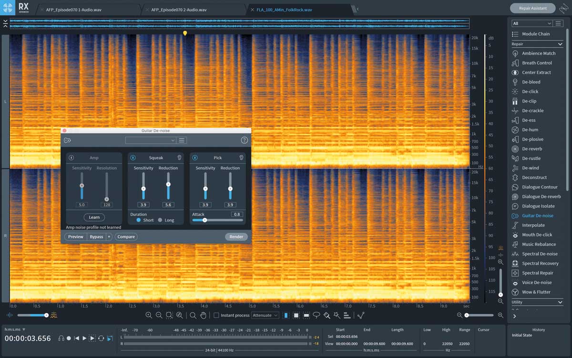
Task: Switch to AFP_Episode070 2-Audio.wav tab
Action: pyautogui.click(x=179, y=10)
